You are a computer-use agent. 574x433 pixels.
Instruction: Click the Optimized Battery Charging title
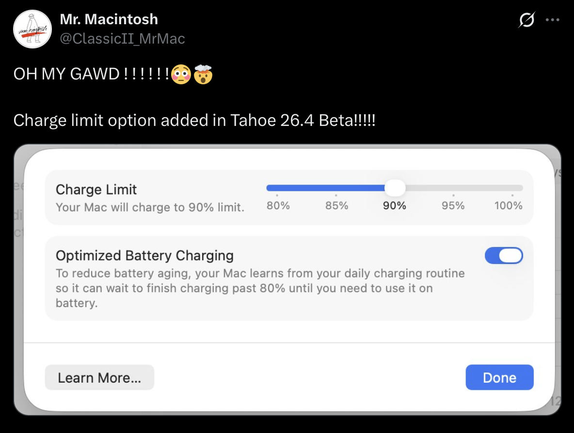(144, 255)
